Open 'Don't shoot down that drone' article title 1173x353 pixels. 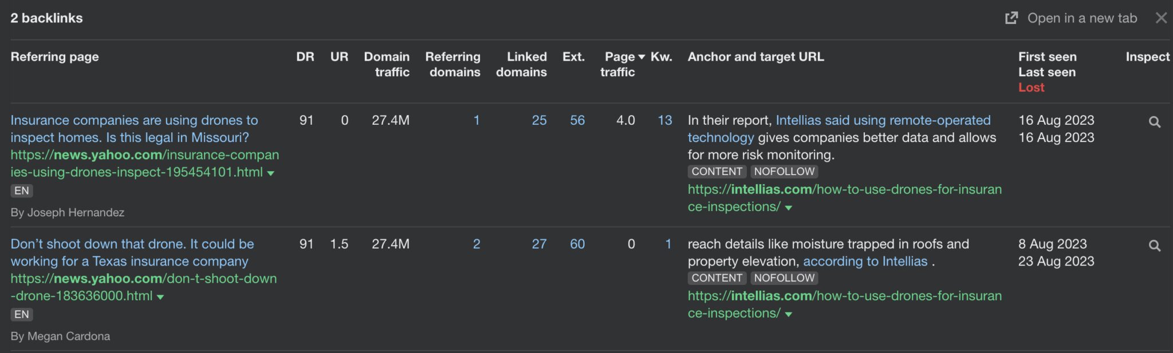coord(132,252)
